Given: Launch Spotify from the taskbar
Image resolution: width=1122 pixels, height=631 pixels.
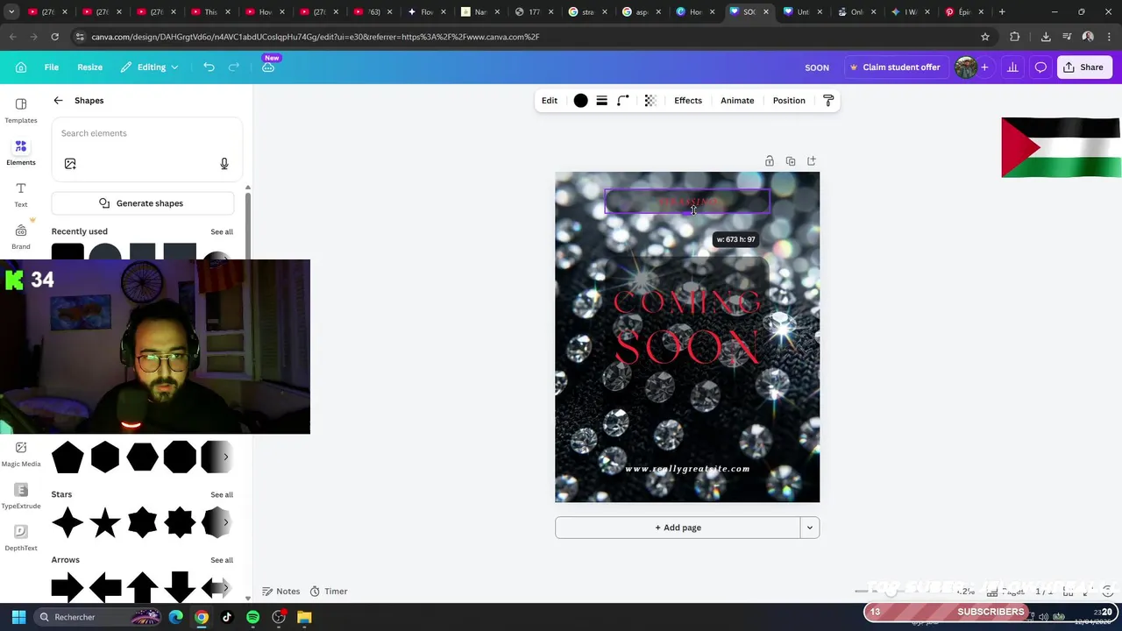Looking at the screenshot, I should pos(252,617).
